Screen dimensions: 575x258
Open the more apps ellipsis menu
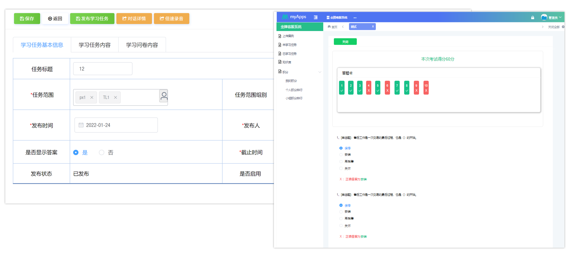coord(355,18)
